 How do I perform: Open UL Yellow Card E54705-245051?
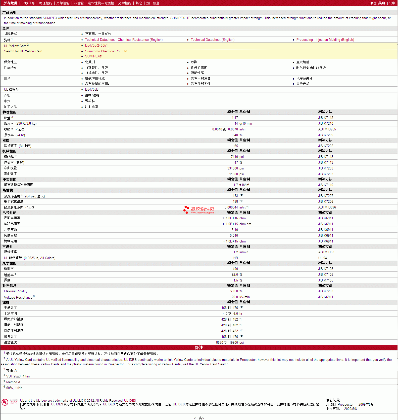coord(96,46)
